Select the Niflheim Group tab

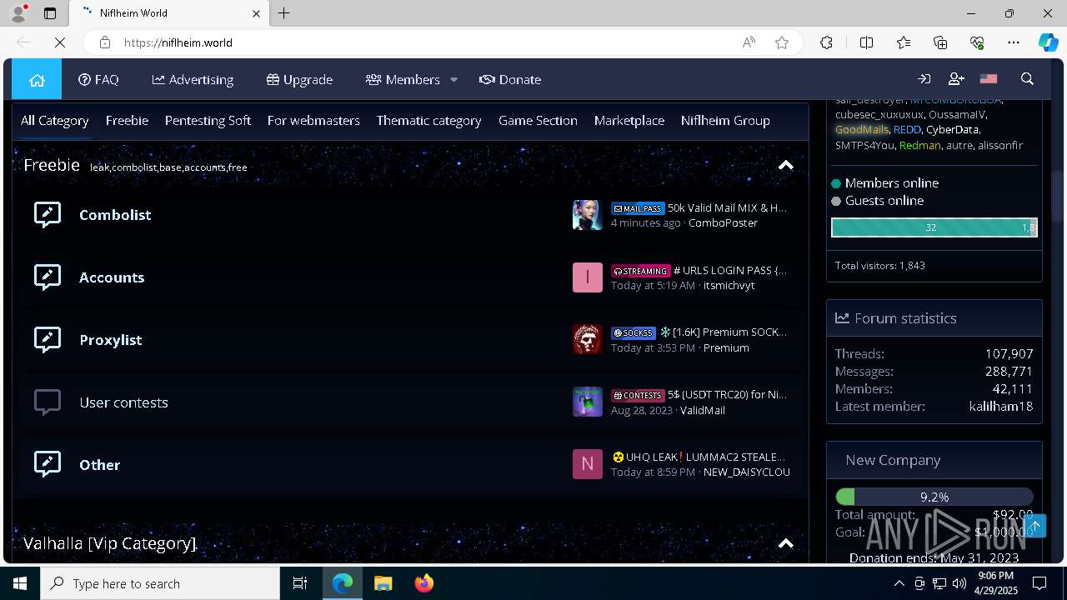725,121
